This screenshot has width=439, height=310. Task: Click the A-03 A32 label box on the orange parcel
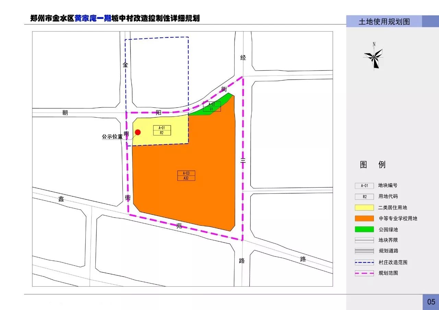coord(186,176)
